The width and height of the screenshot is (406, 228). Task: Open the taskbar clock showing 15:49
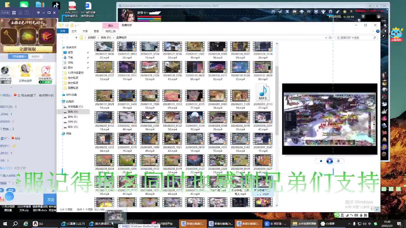387,224
